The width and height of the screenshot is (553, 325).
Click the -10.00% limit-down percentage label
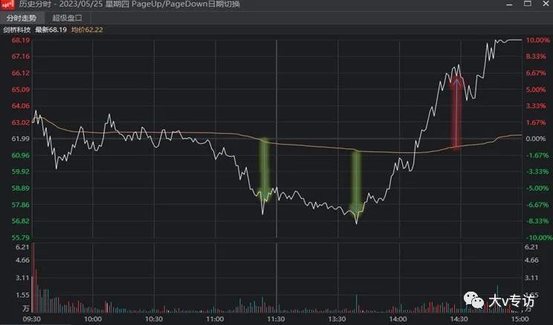click(537, 237)
